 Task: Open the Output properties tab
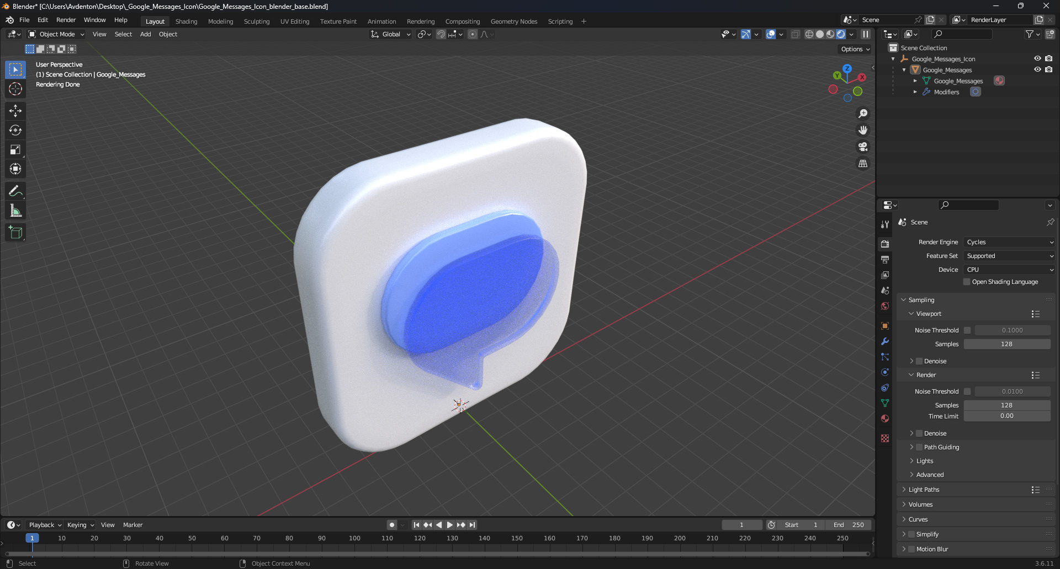885,259
